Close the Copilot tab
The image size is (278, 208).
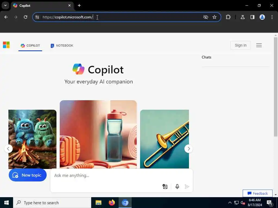[69, 5]
